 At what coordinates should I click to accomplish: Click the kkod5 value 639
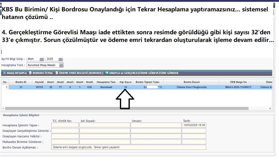pyautogui.click(x=90, y=87)
